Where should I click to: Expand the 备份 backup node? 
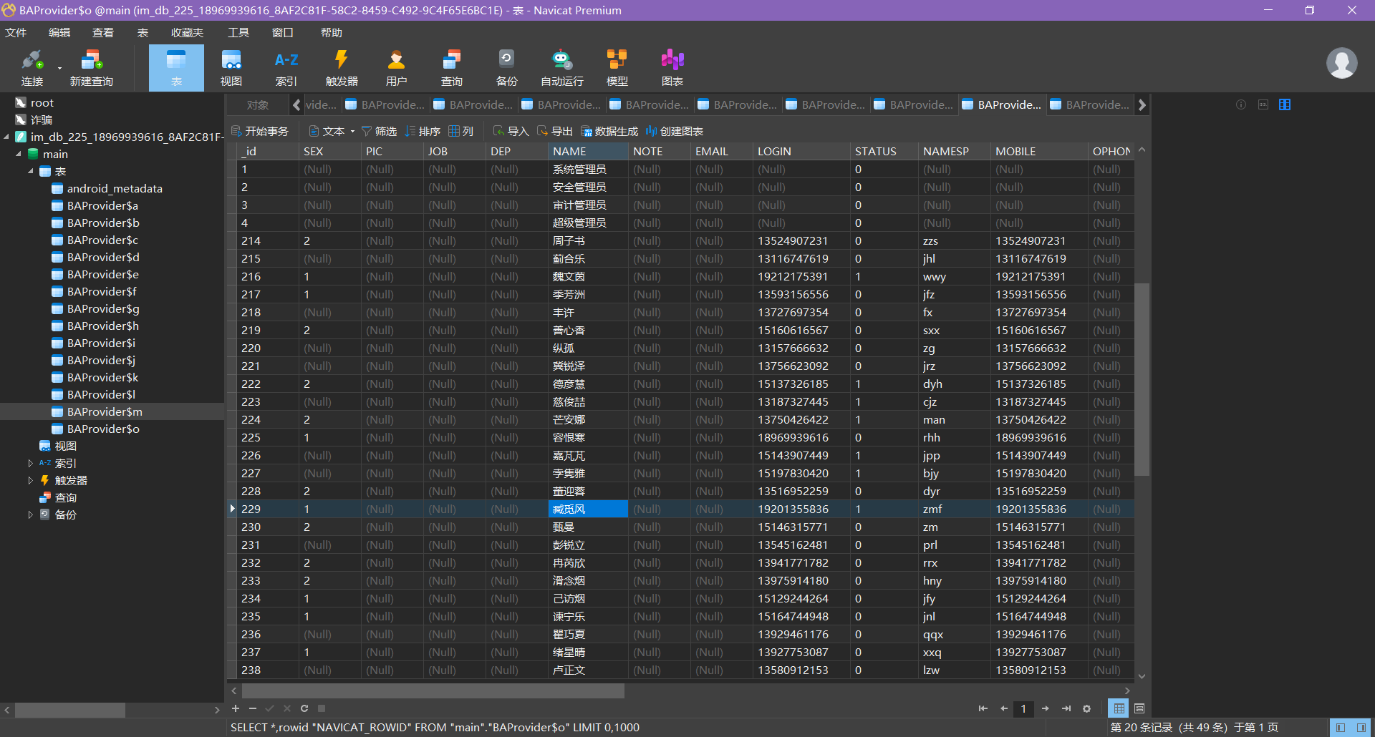[x=31, y=514]
